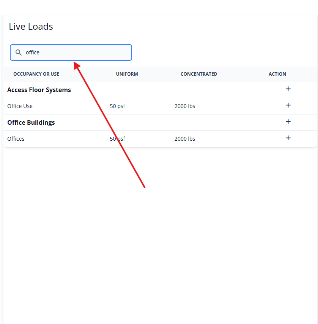Image resolution: width=318 pixels, height=324 pixels.
Task: Click the ACTION column header
Action: click(x=277, y=74)
